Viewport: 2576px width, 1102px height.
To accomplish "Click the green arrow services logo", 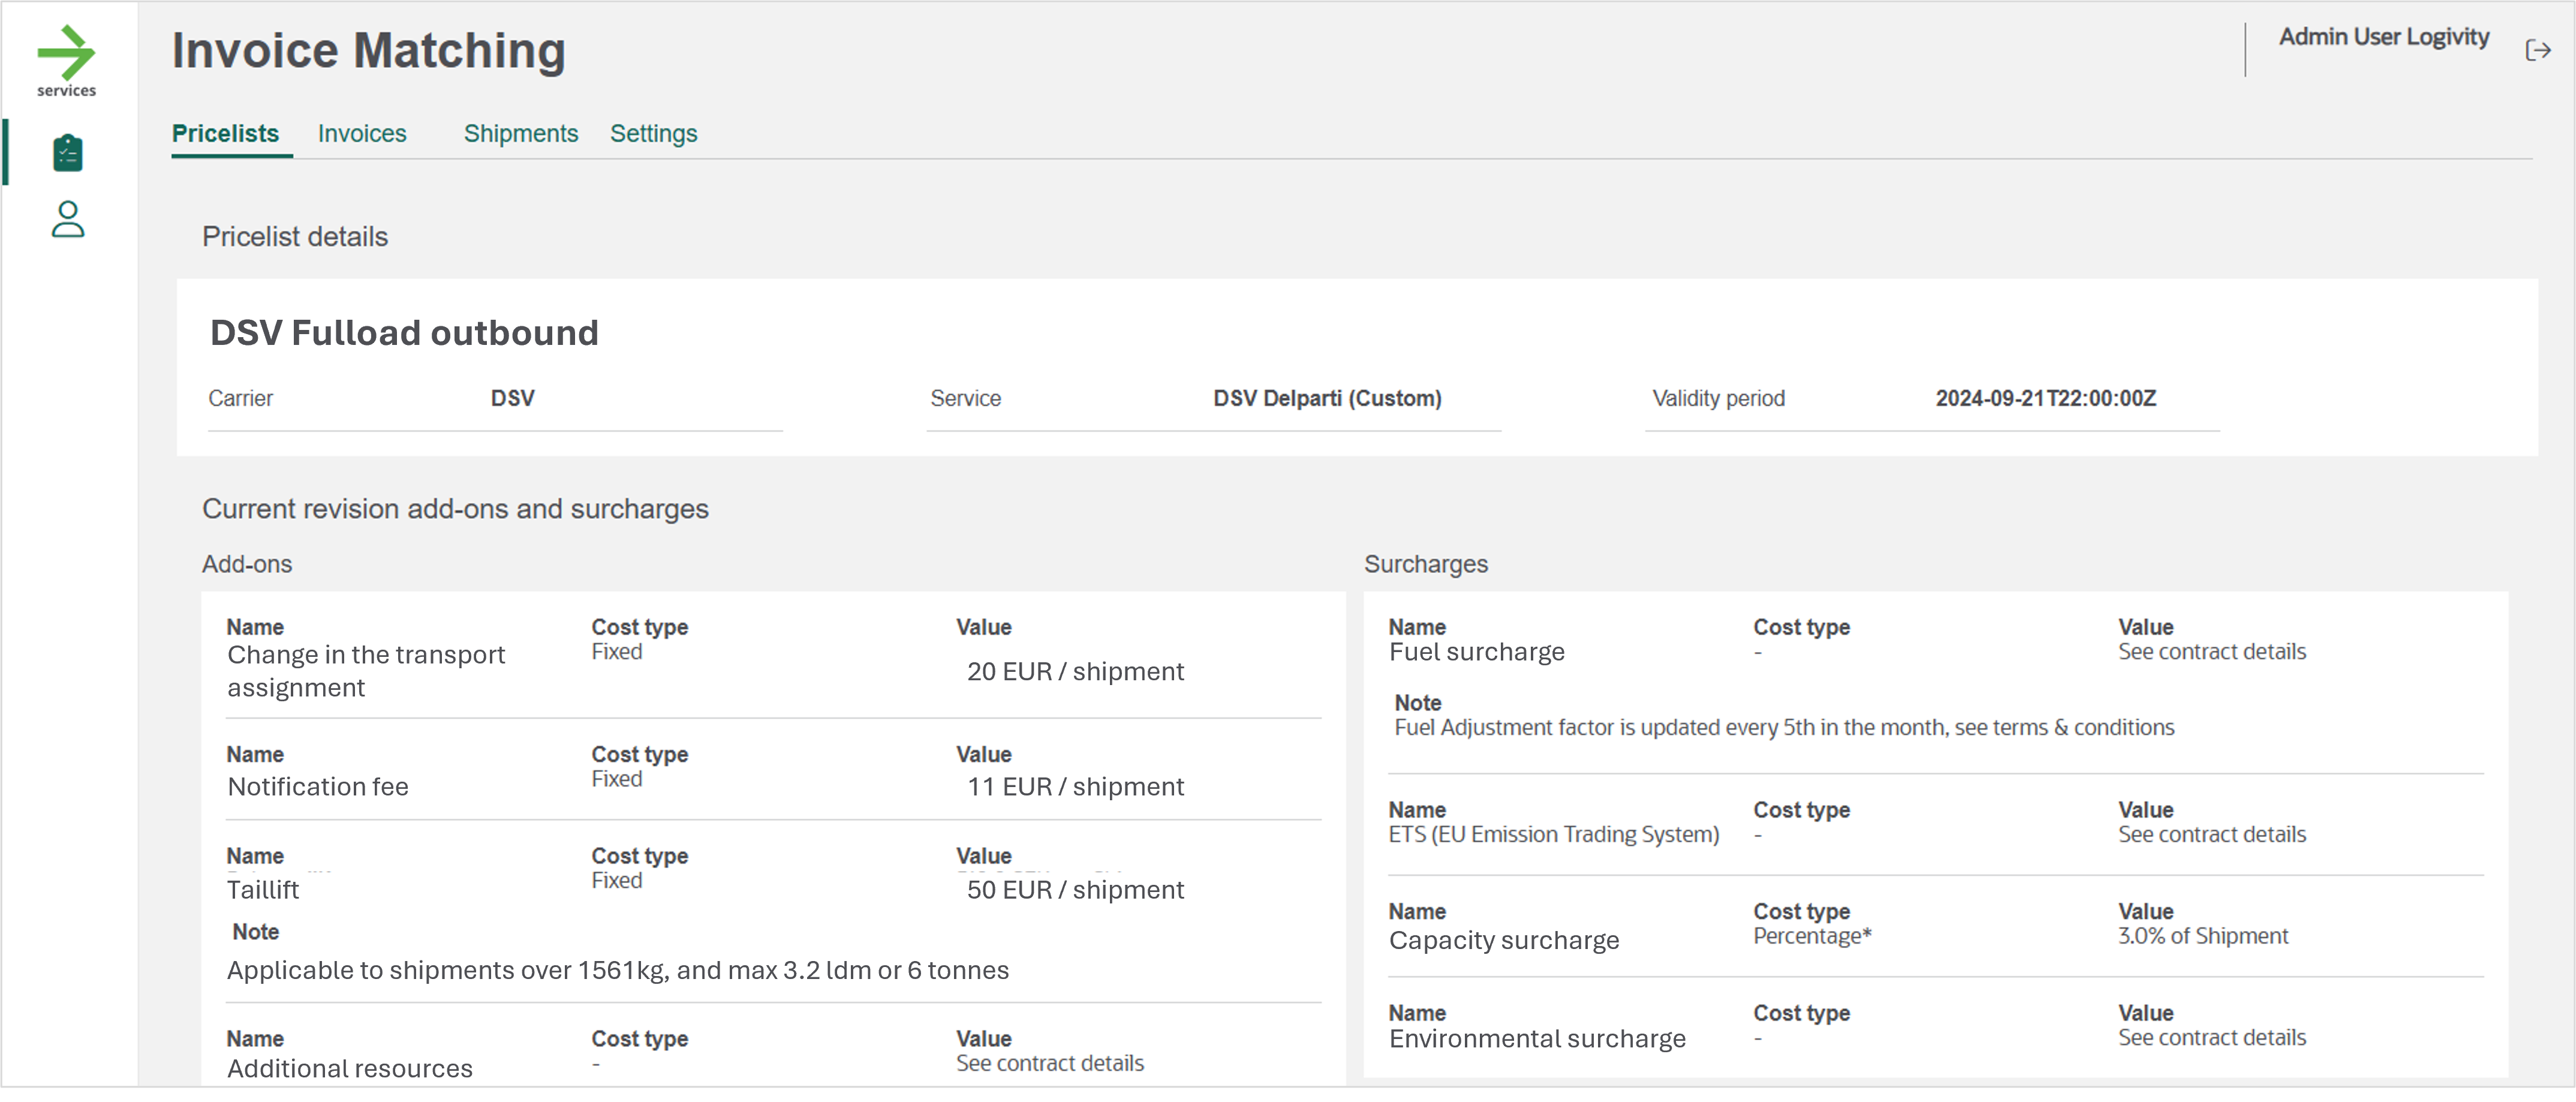I will [x=66, y=61].
